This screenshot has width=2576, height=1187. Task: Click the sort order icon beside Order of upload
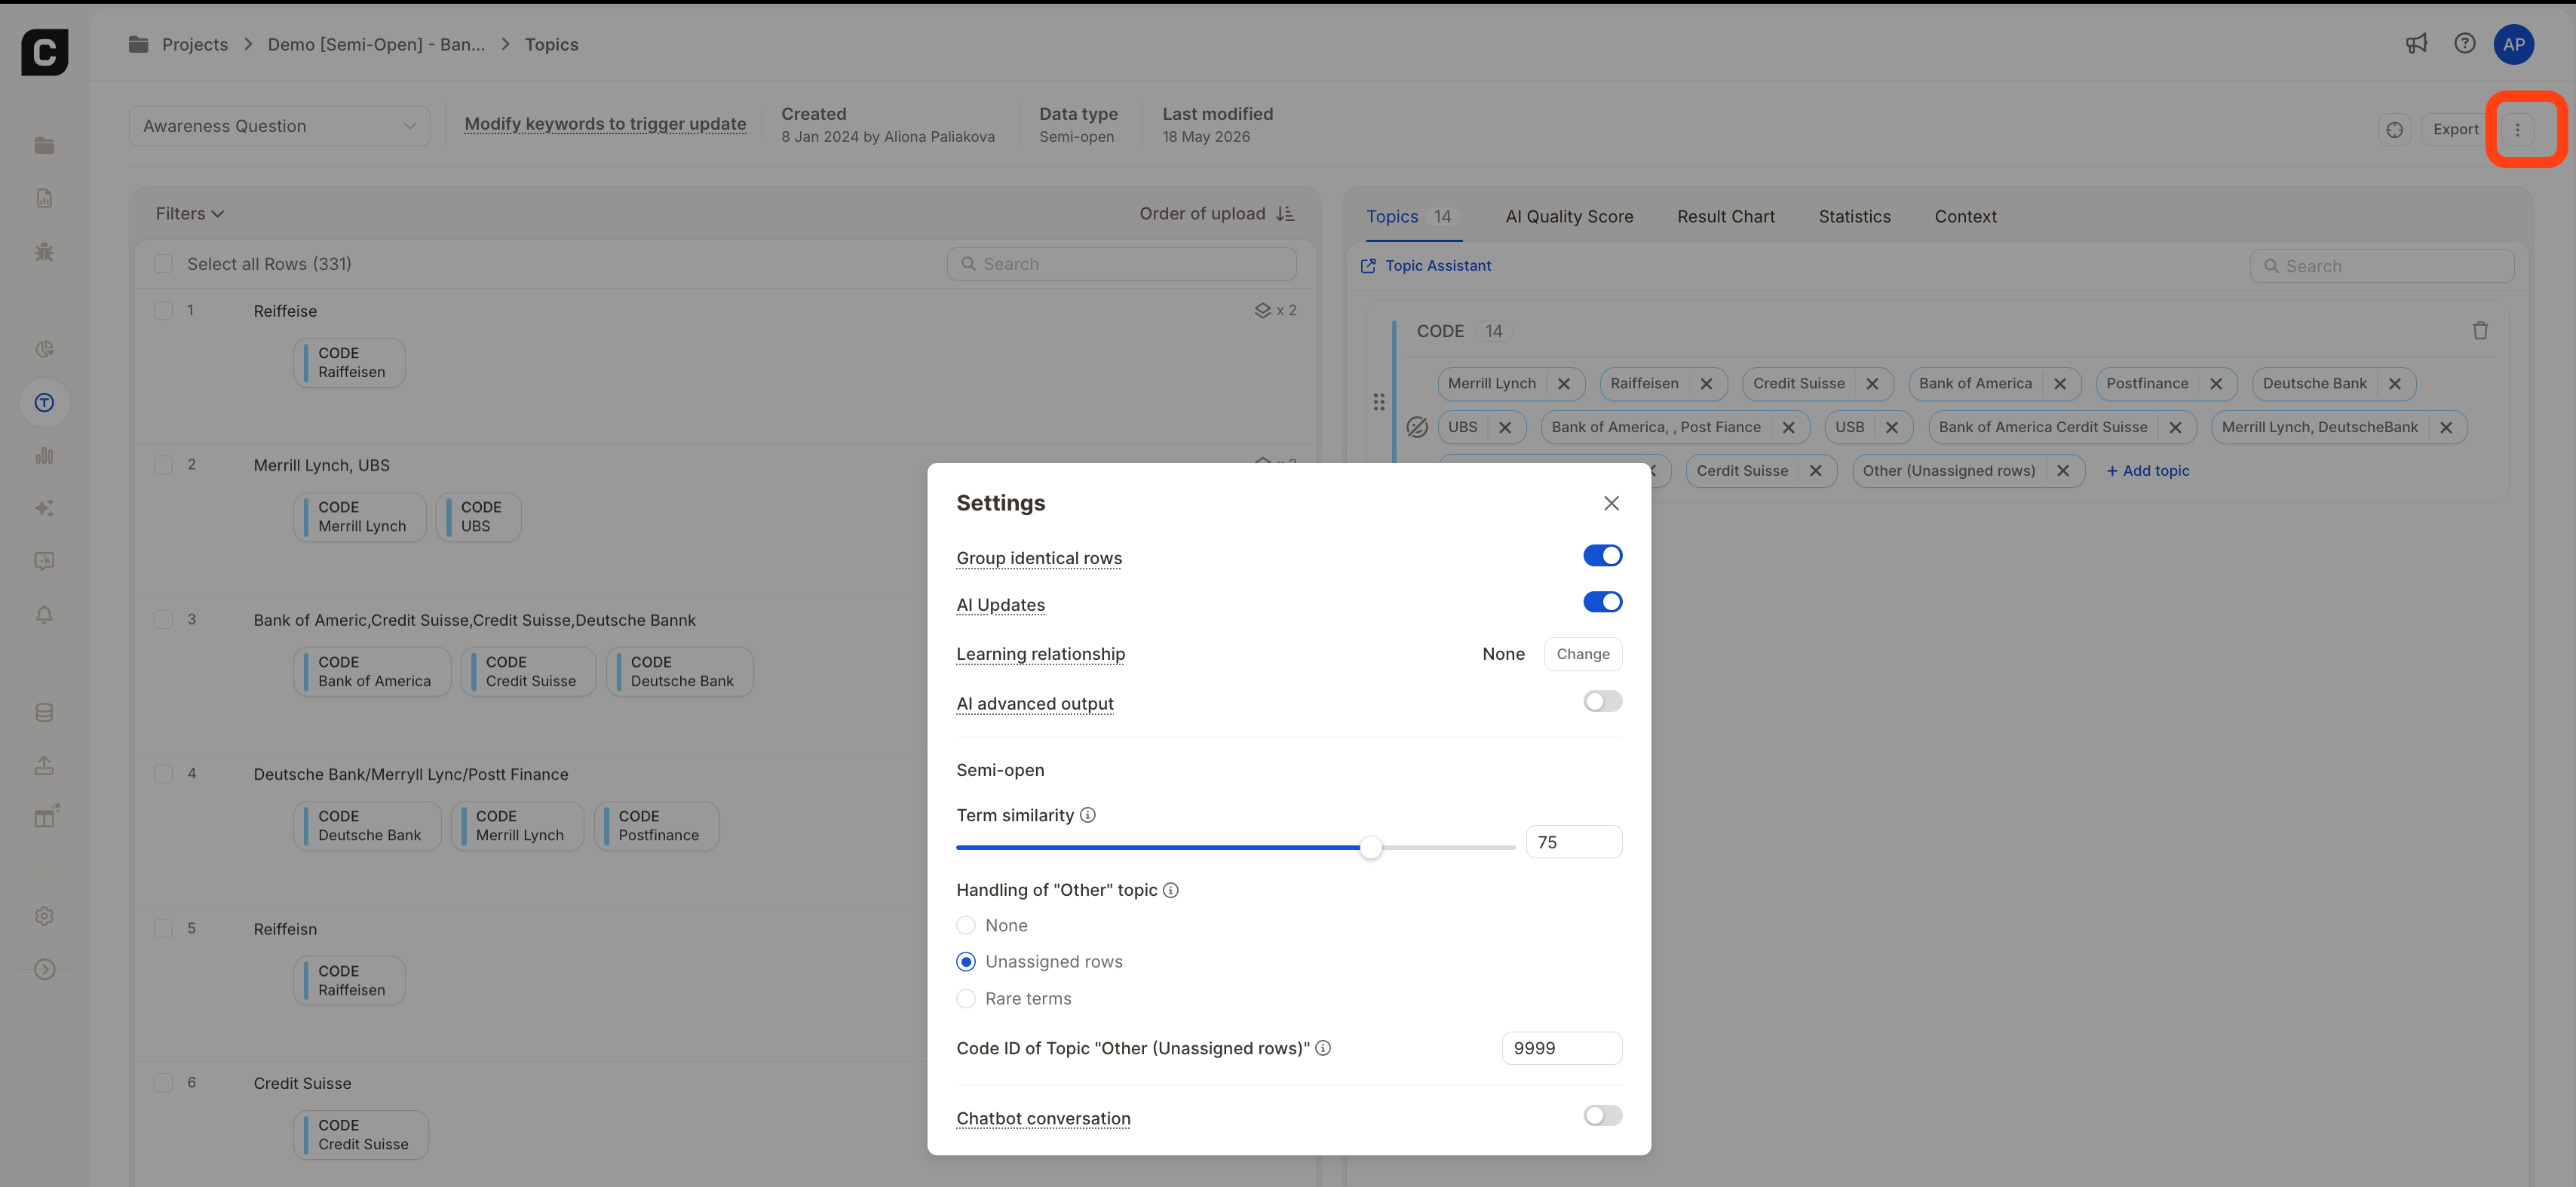click(x=1286, y=214)
